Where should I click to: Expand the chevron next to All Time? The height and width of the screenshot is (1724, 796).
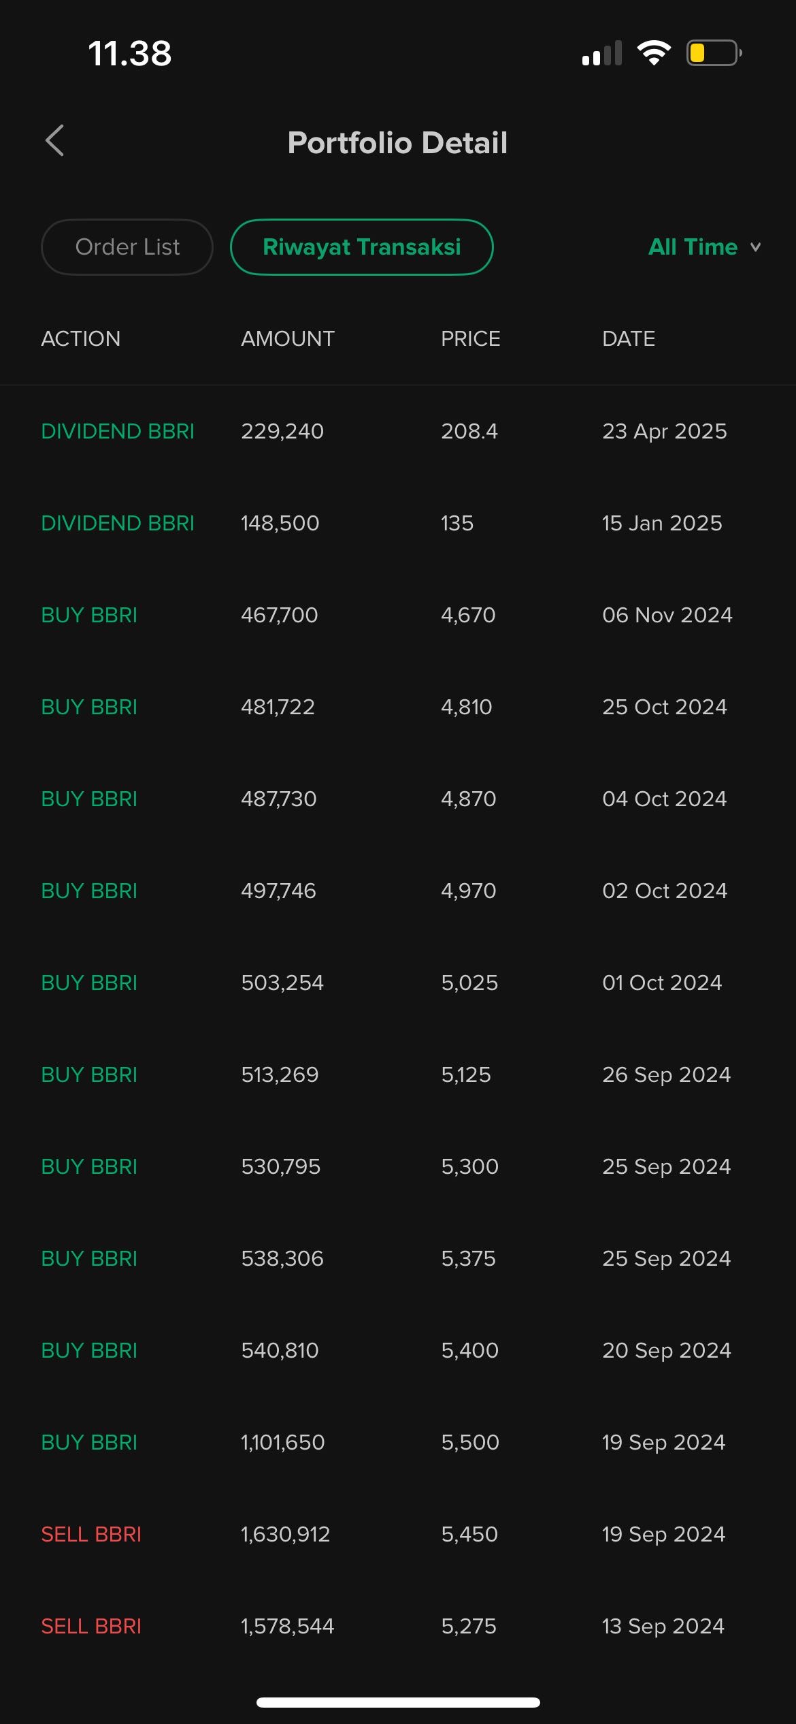pyautogui.click(x=755, y=247)
